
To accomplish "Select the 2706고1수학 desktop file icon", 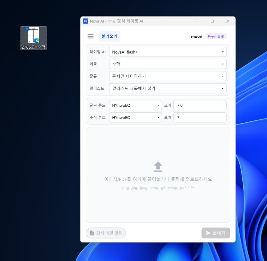I will [33, 38].
